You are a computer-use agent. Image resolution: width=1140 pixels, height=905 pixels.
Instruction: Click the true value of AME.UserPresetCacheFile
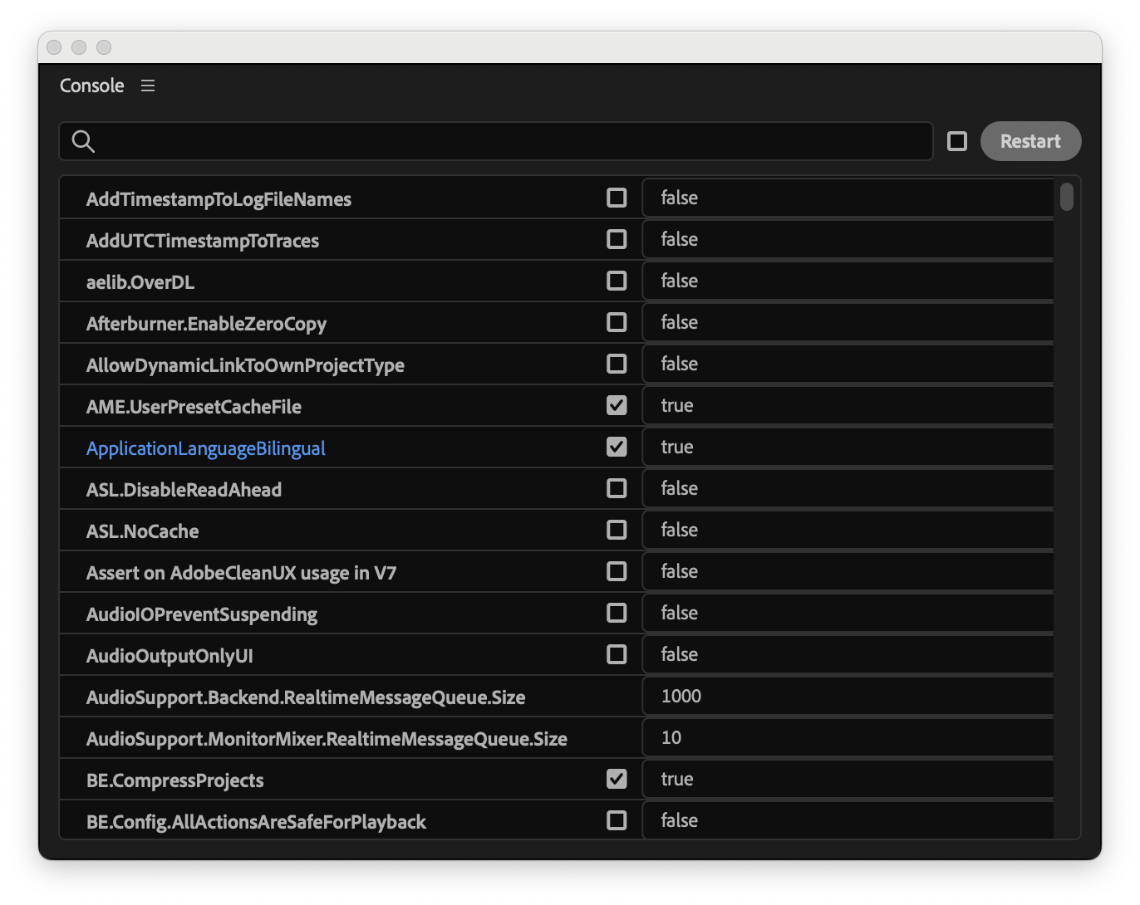tap(848, 405)
